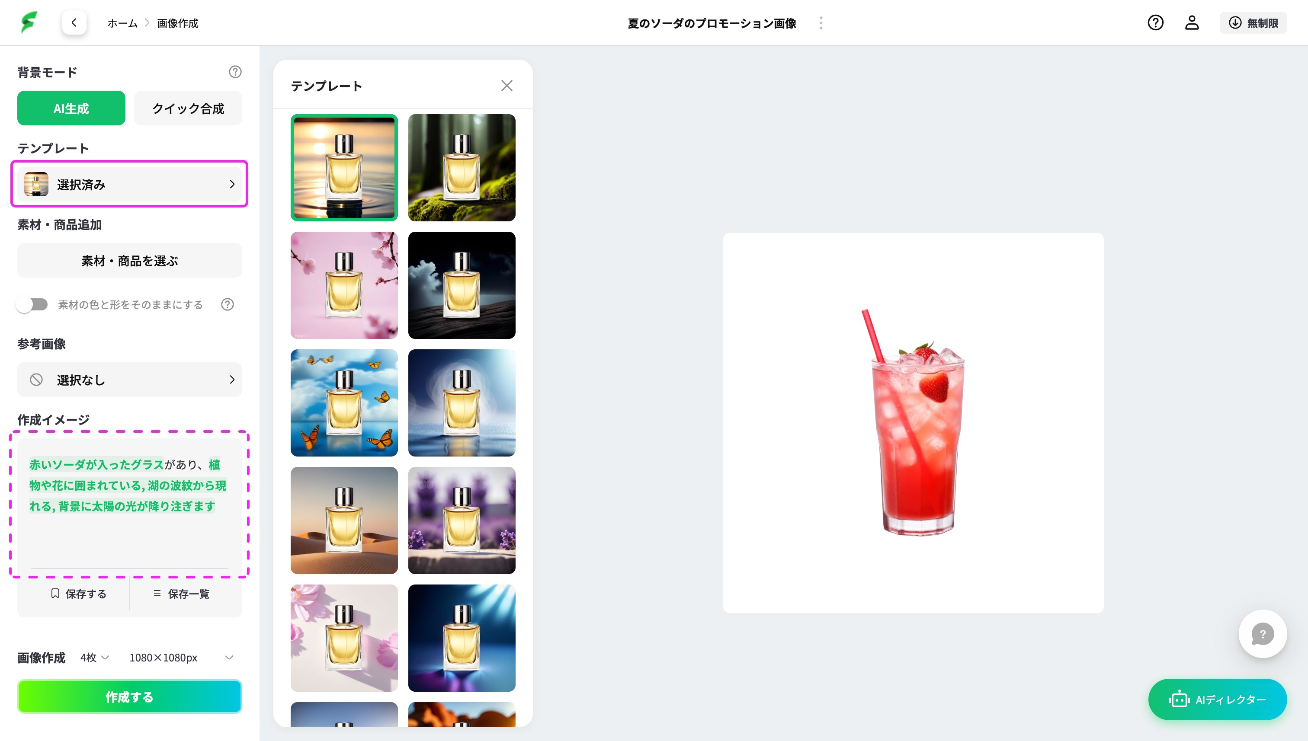Click the three-dot menu beside project title
Screen dimensions: 1308x741
coord(821,23)
